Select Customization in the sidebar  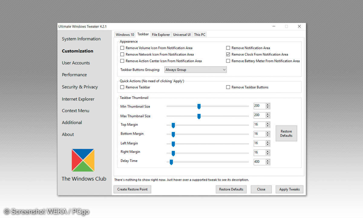(77, 51)
